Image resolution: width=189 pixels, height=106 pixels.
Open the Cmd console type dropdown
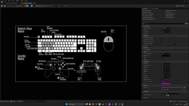click(21, 101)
